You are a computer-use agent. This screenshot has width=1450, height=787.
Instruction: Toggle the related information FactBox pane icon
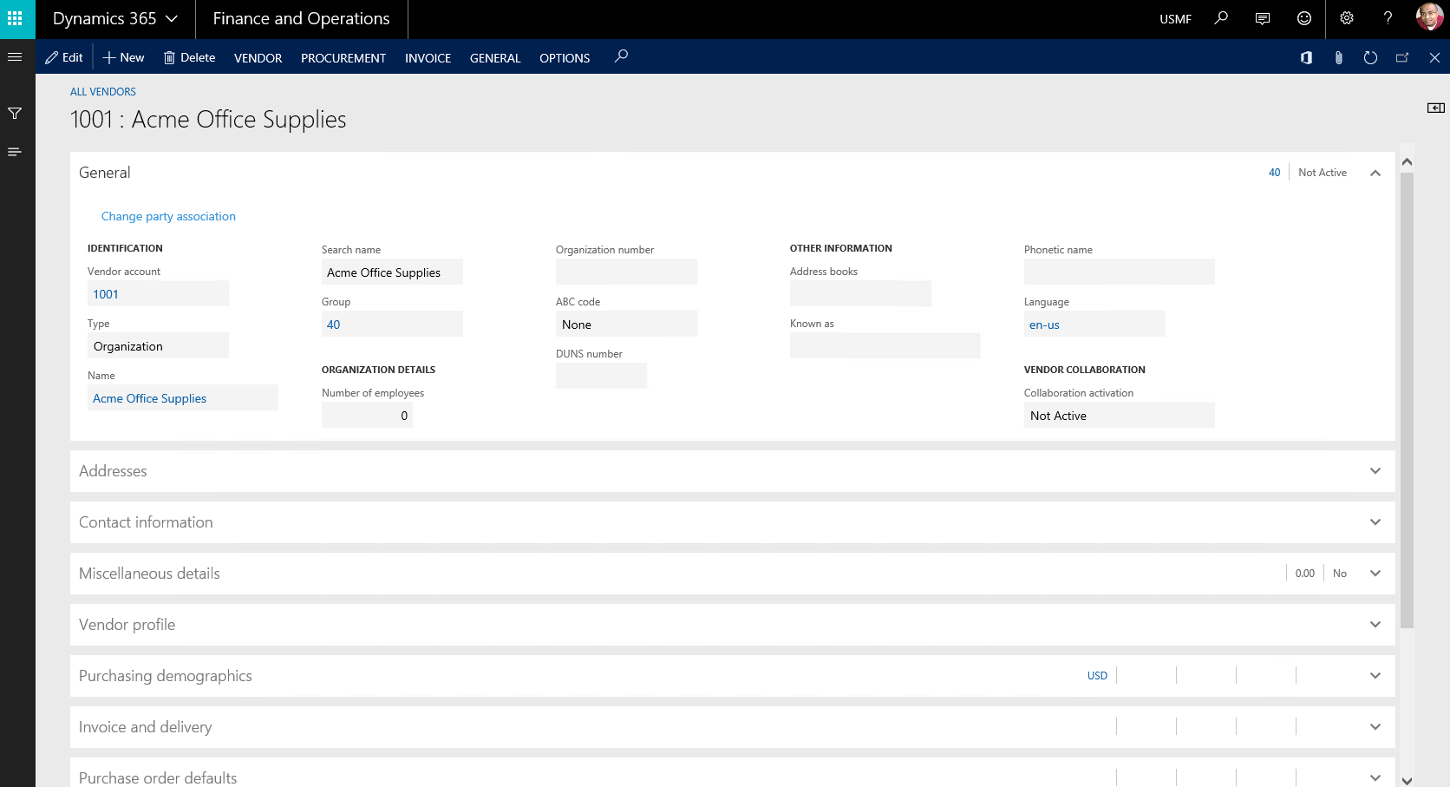coord(1436,108)
